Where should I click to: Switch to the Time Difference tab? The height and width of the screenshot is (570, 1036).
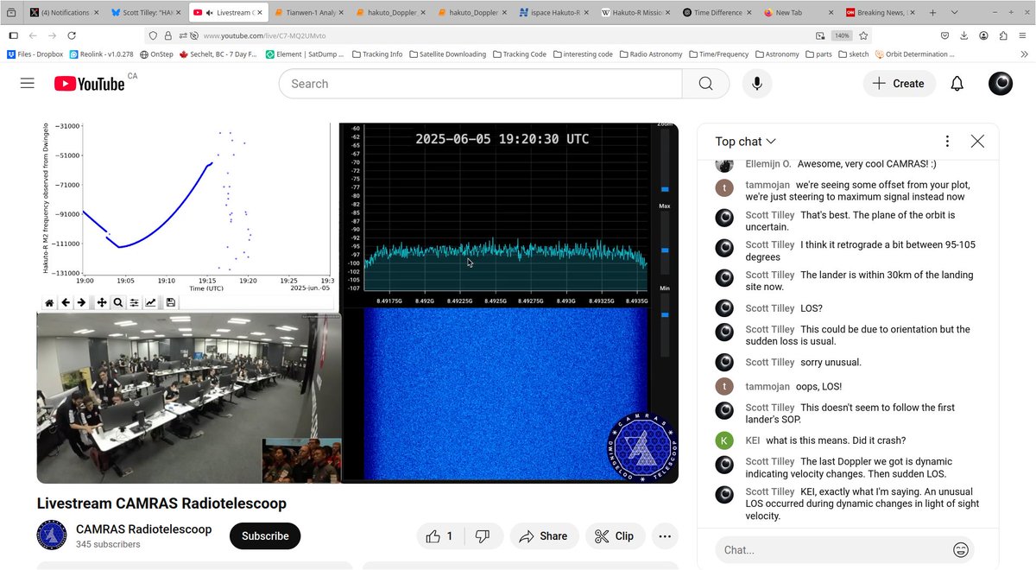pyautogui.click(x=715, y=13)
